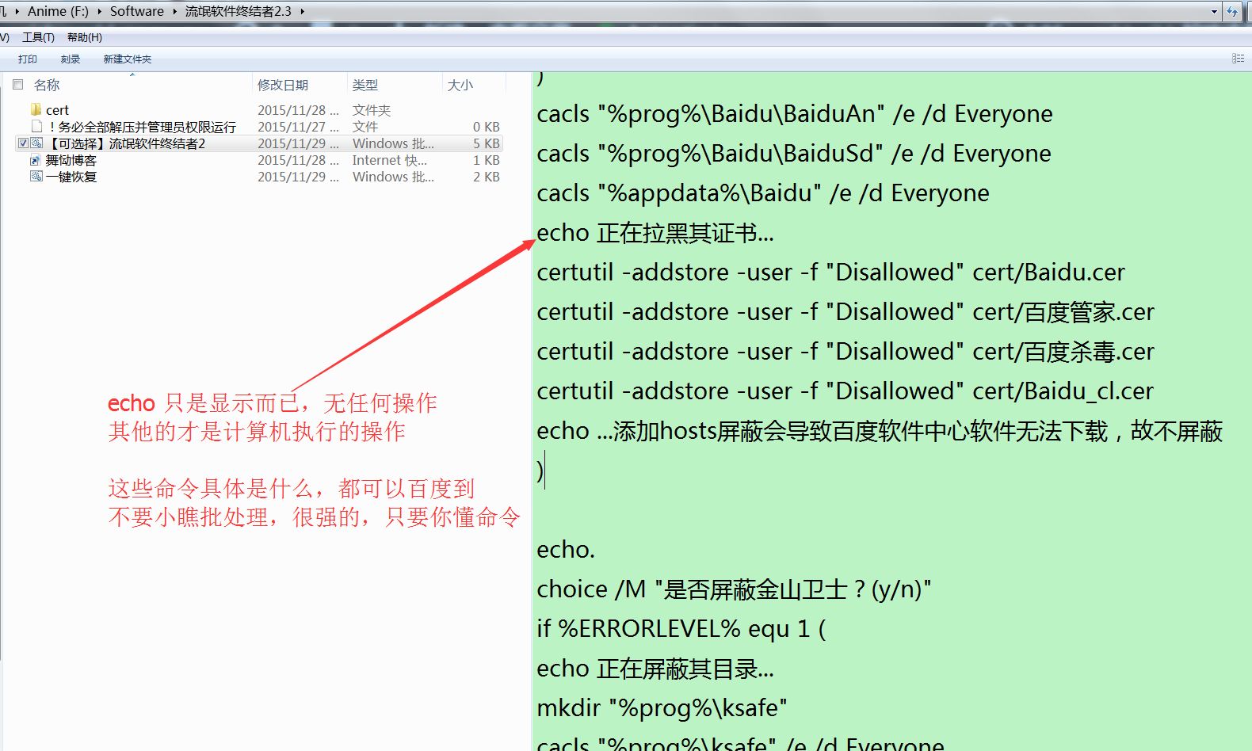This screenshot has height=751, width=1252.
Task: Click the batch file icon of 【可选择】流氓软件终结者2
Action: pyautogui.click(x=36, y=143)
